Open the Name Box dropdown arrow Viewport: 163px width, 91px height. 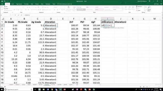coord(10,15)
